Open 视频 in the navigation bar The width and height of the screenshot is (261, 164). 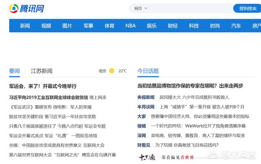[46, 26]
